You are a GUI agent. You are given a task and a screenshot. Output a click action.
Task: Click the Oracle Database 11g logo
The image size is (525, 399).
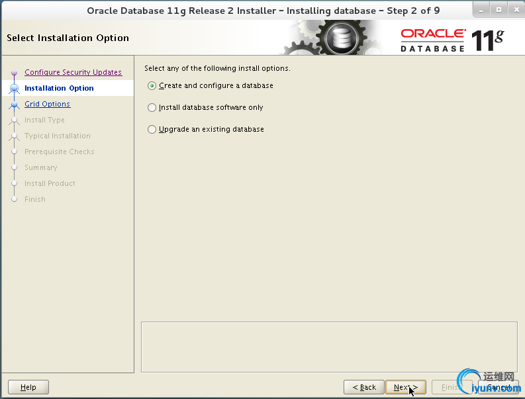click(452, 40)
